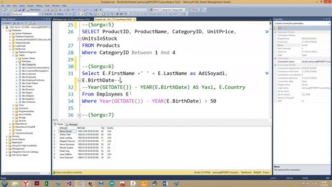Click the Windows Start button
The width and height of the screenshot is (332, 187).
tap(5, 183)
